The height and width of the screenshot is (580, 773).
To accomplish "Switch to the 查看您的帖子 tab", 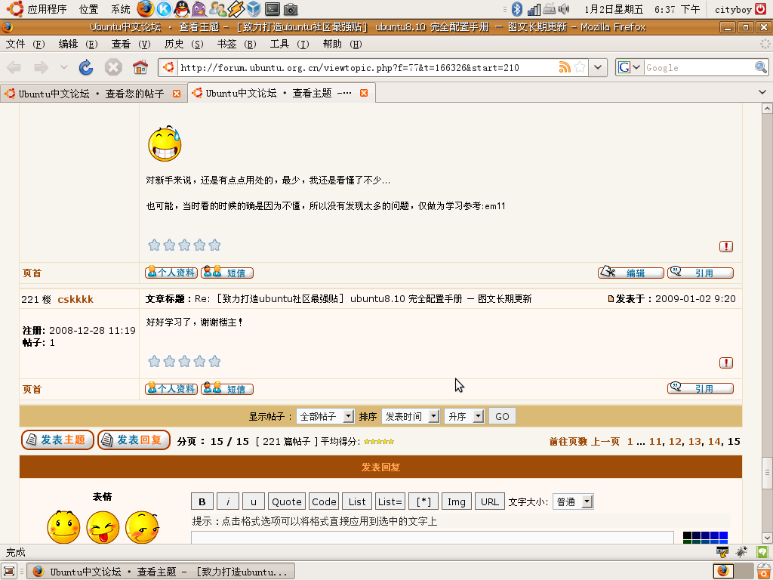I will [x=93, y=93].
